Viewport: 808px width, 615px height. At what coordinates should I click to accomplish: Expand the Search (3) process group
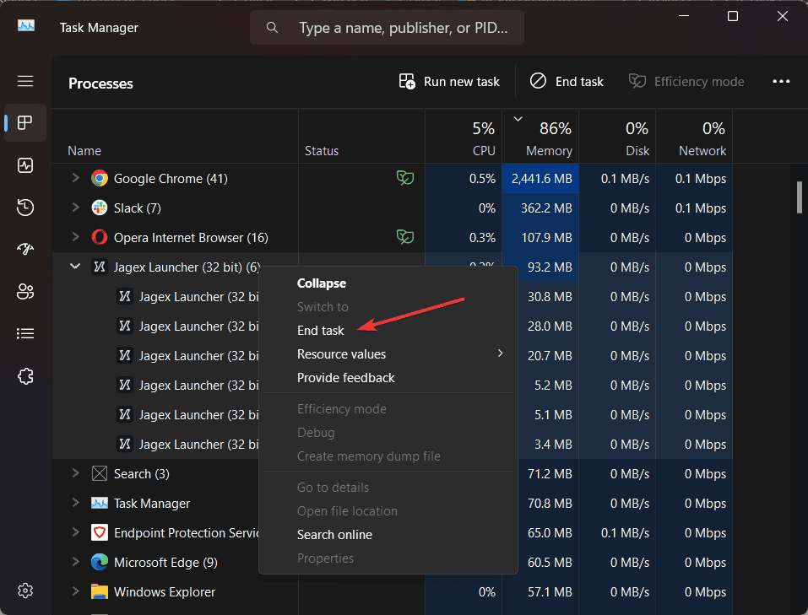pyautogui.click(x=75, y=472)
